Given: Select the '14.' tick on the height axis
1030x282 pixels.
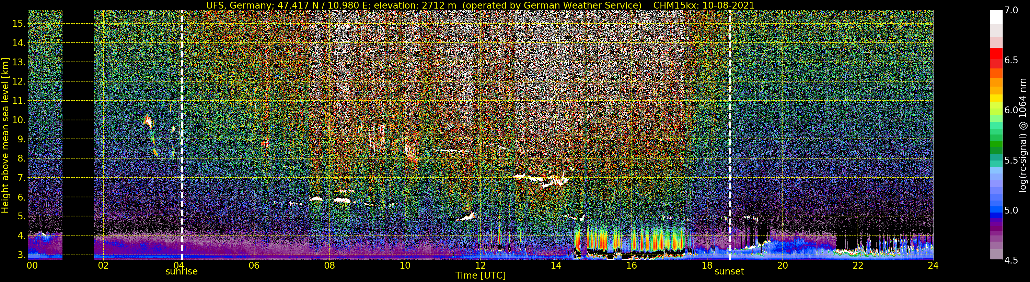Looking at the screenshot, I should coord(19,43).
